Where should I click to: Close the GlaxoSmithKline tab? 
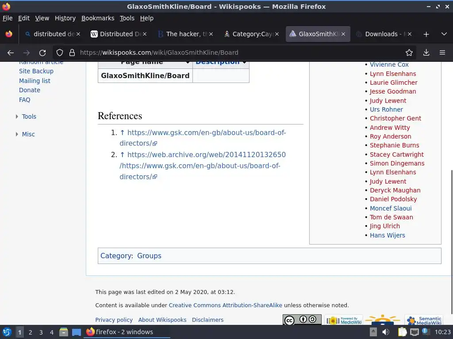pos(343,34)
